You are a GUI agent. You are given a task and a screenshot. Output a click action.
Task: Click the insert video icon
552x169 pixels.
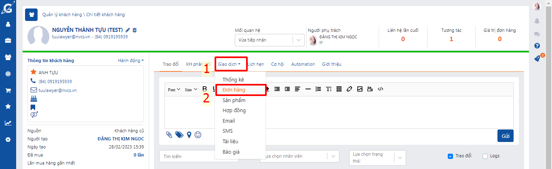coord(370,89)
